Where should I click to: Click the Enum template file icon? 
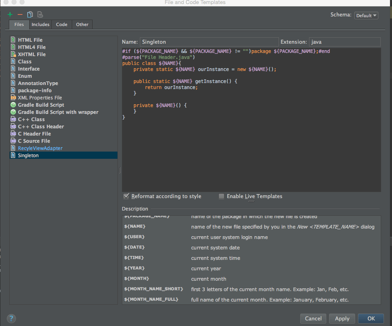13,76
